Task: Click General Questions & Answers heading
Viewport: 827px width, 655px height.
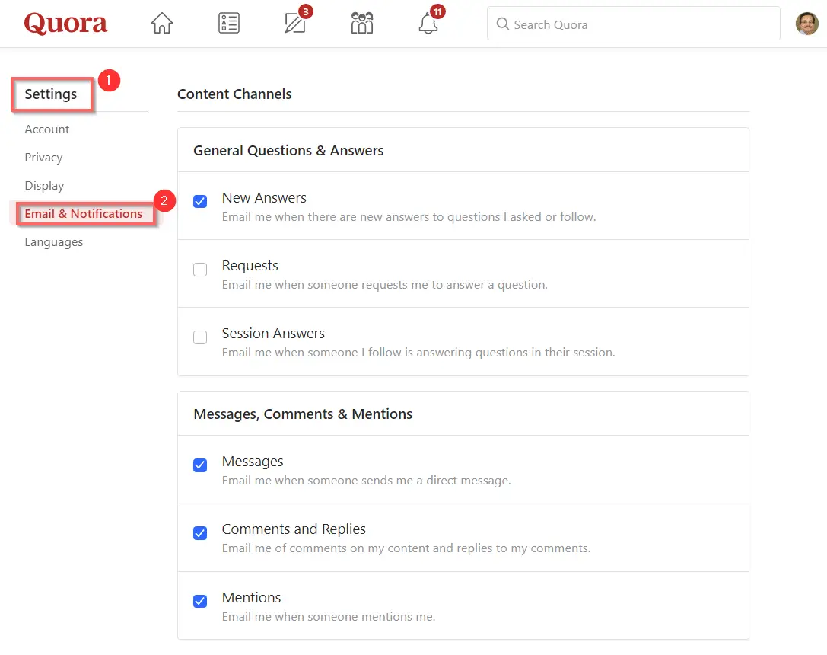Action: pos(288,151)
